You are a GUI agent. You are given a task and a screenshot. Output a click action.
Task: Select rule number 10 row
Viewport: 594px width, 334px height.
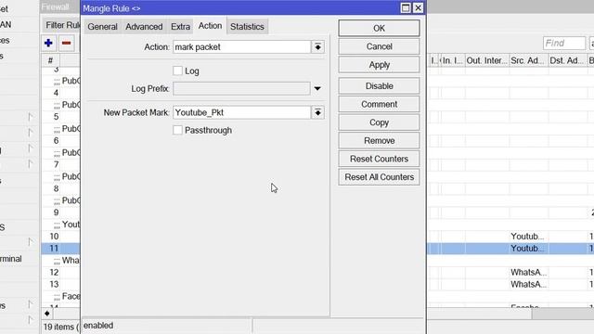coord(60,237)
